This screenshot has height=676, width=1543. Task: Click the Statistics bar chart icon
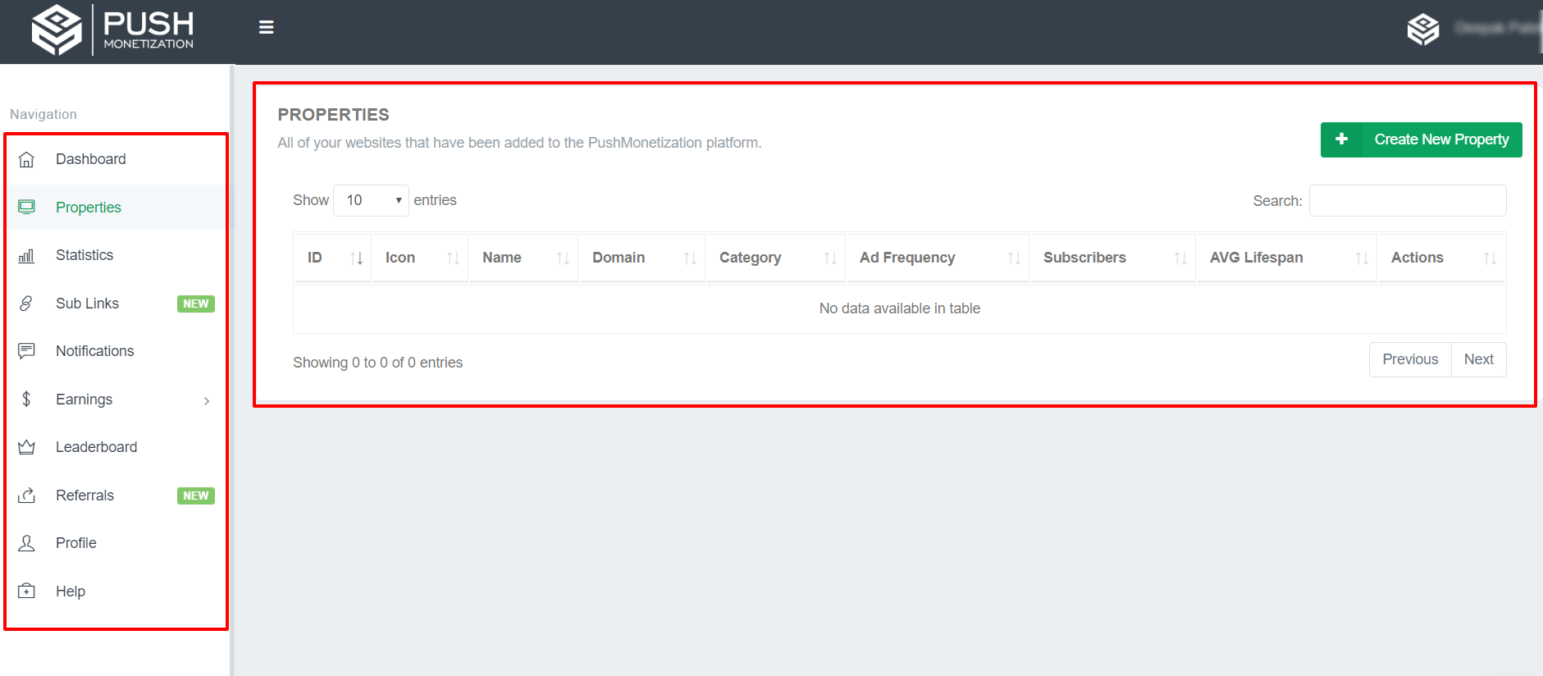point(27,256)
